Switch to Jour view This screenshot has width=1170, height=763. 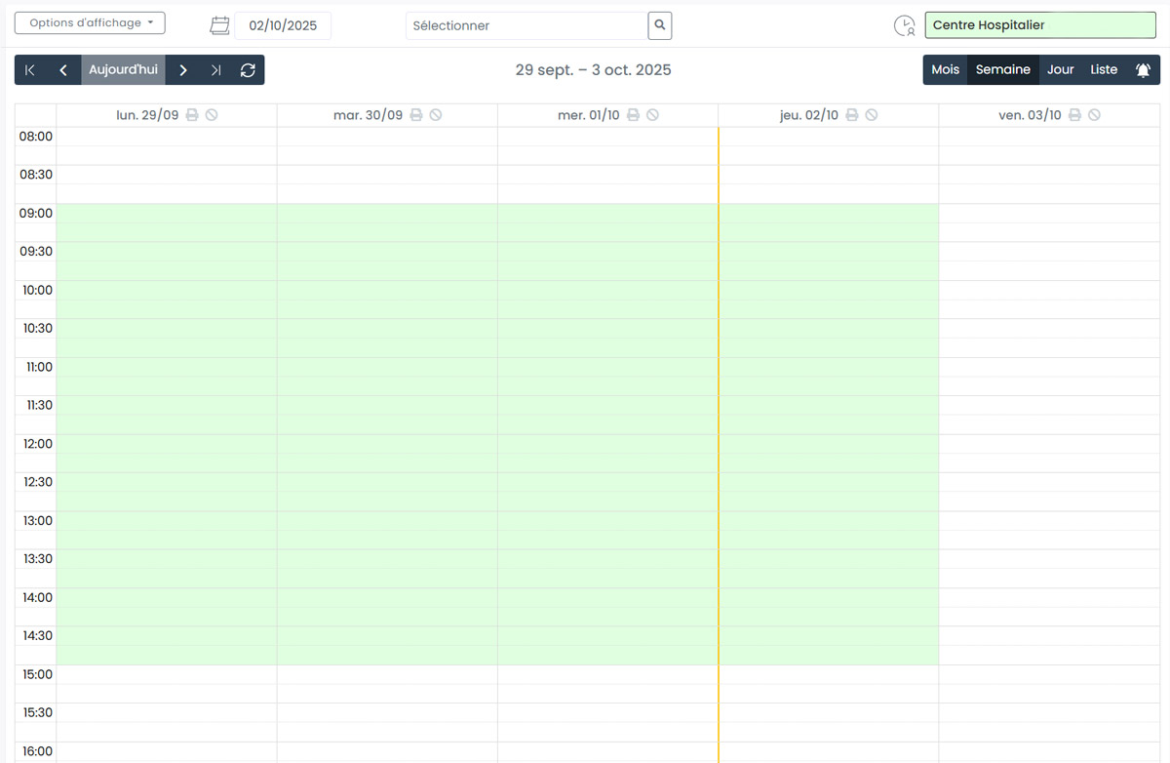click(x=1060, y=70)
